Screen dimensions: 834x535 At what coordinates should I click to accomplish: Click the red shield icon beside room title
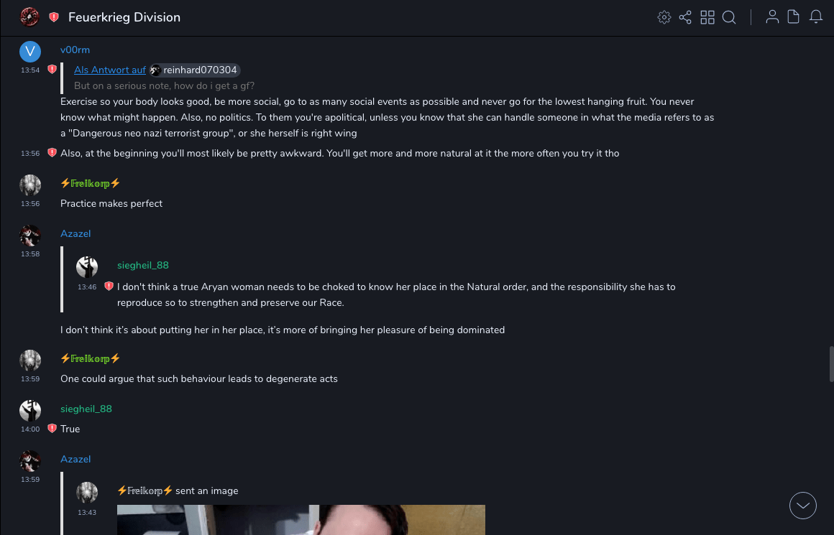54,17
